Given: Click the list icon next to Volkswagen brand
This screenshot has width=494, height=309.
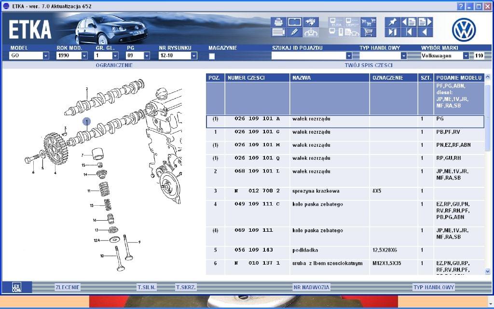Looking at the screenshot, I should tap(471, 56).
